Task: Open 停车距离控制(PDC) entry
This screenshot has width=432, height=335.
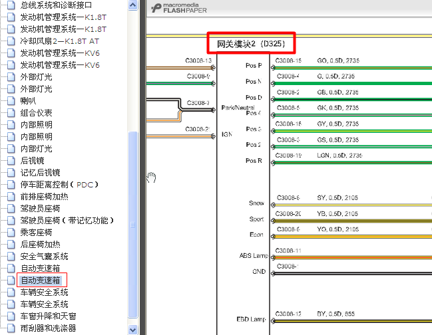Action: click(59, 185)
